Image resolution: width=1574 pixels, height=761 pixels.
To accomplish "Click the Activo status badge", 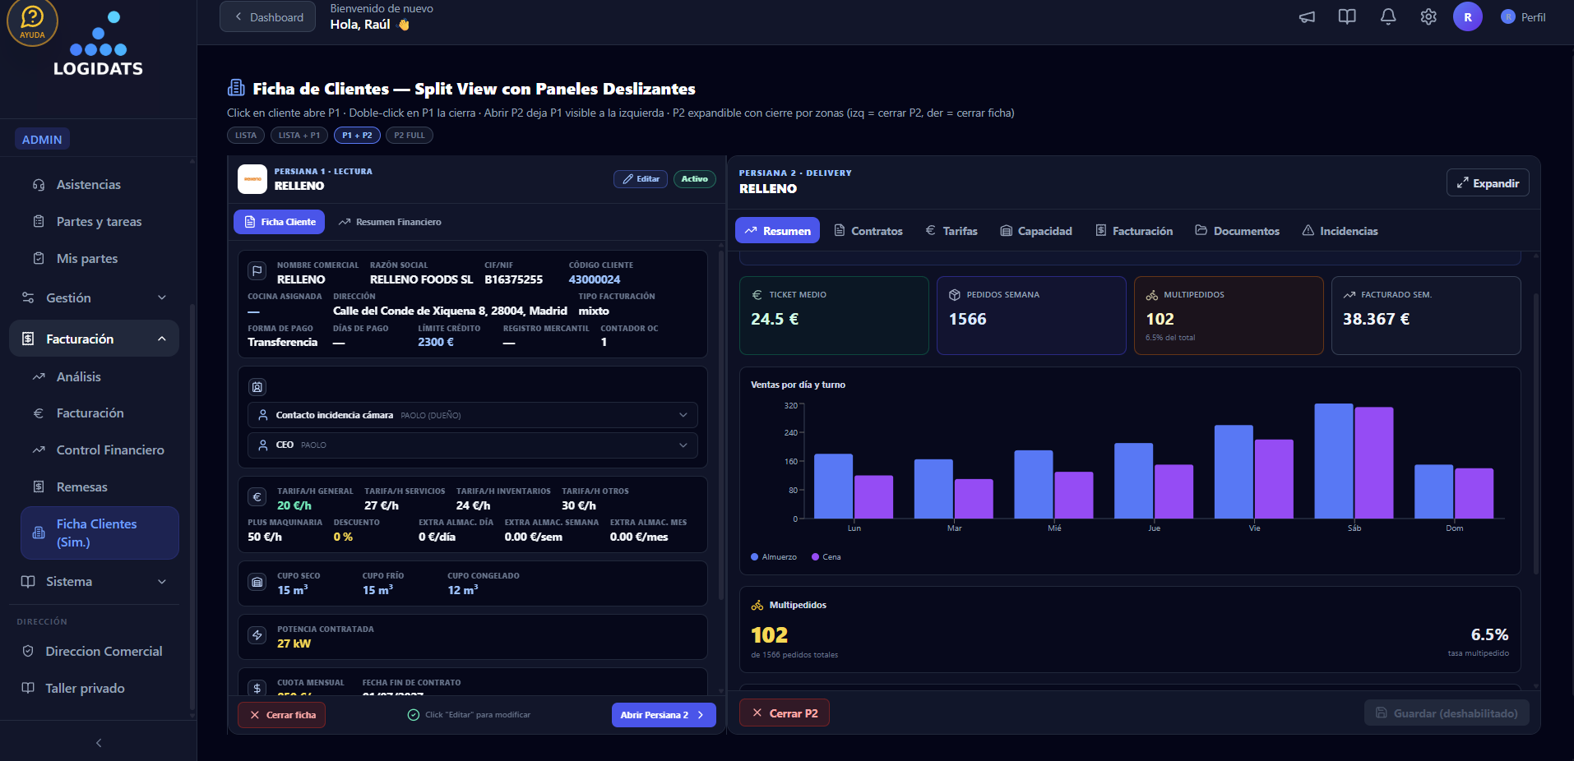I will click(695, 179).
